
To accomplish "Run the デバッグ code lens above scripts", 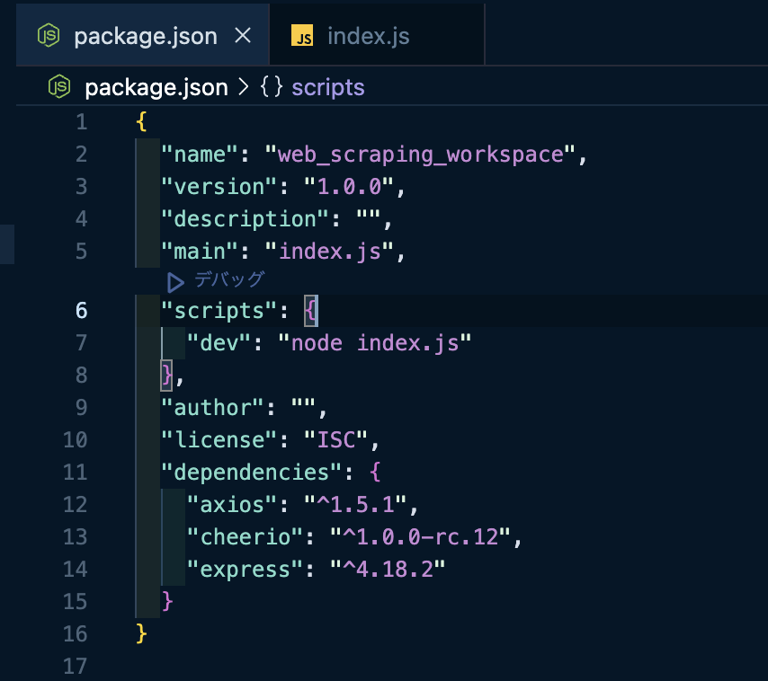I will (229, 279).
